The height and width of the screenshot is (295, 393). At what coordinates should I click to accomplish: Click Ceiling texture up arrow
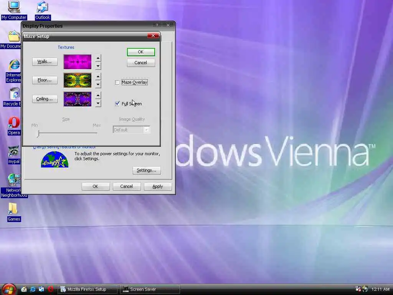(98, 95)
